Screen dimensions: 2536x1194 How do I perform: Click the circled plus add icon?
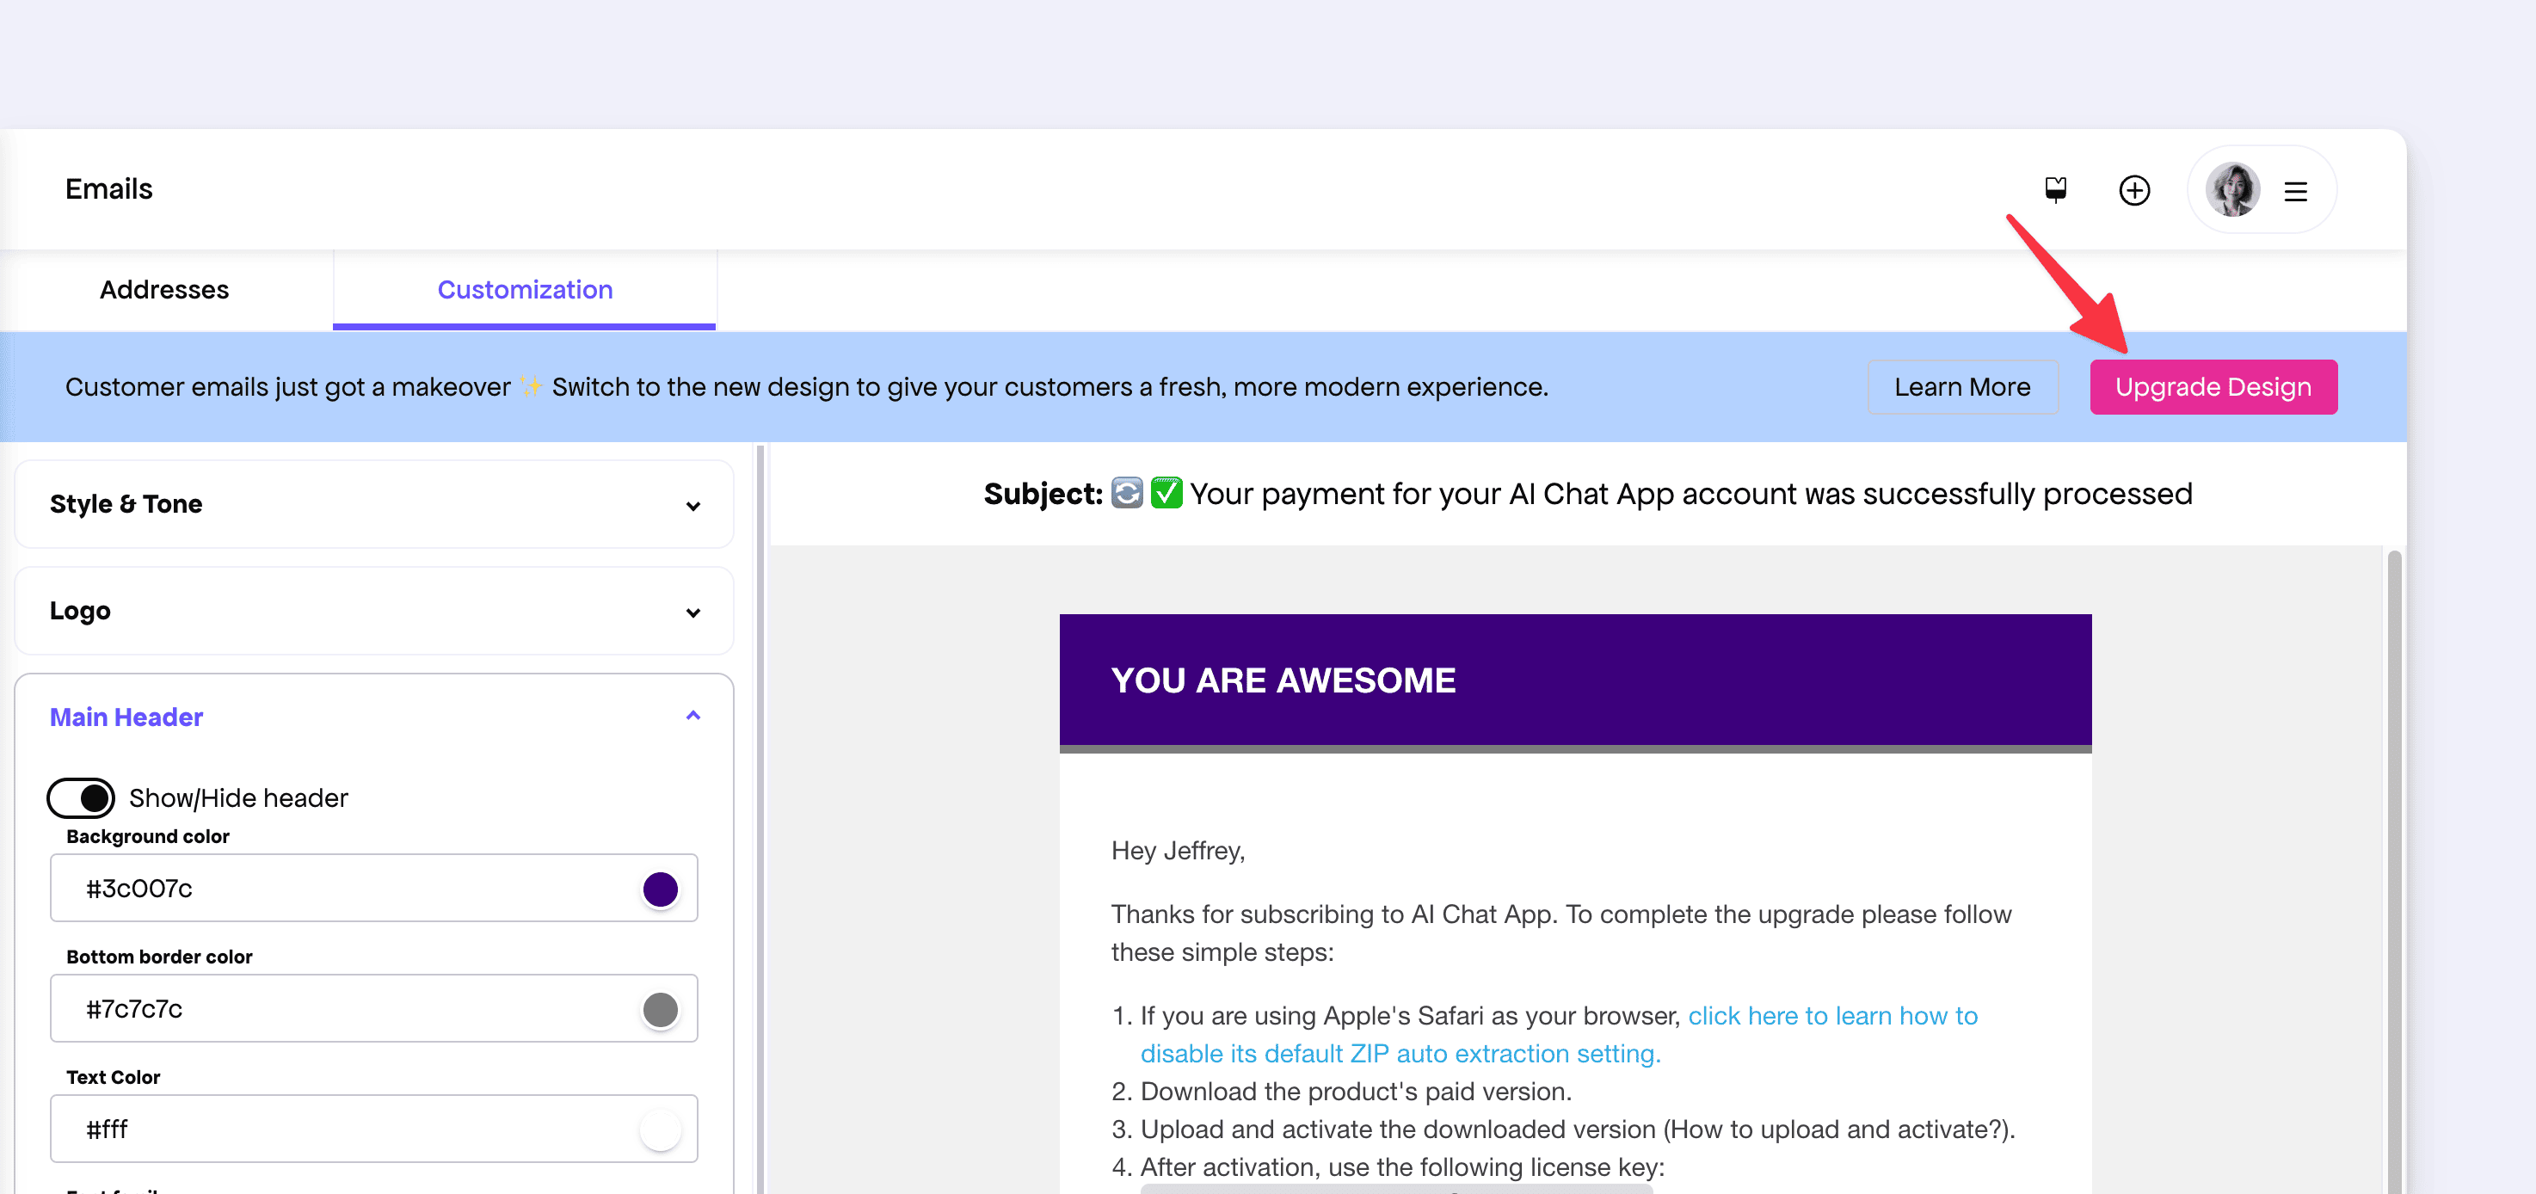tap(2133, 190)
